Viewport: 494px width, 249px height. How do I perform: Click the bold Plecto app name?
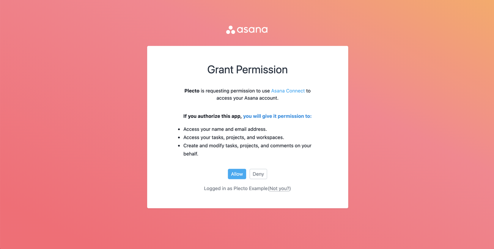(192, 91)
